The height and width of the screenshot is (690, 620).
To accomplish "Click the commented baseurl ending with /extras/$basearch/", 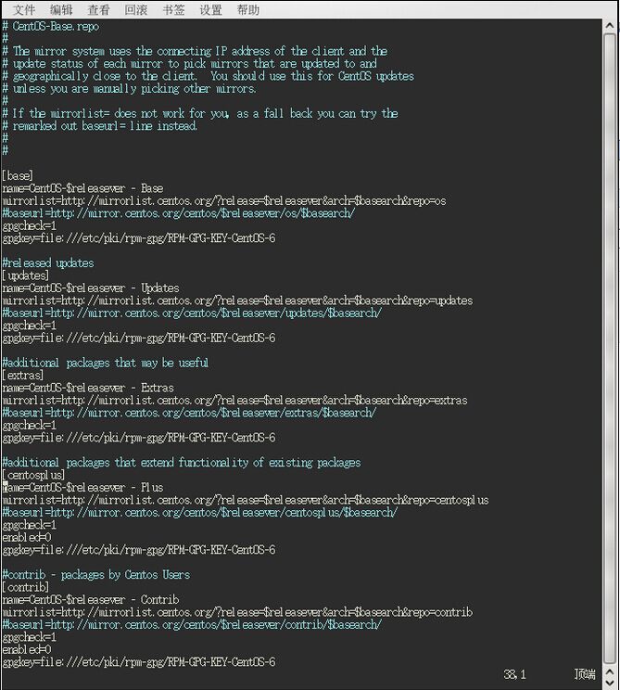I will pos(189,413).
